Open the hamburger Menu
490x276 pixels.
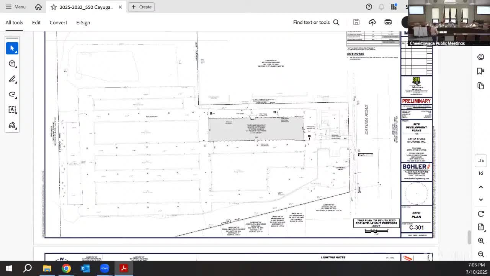pos(15,7)
